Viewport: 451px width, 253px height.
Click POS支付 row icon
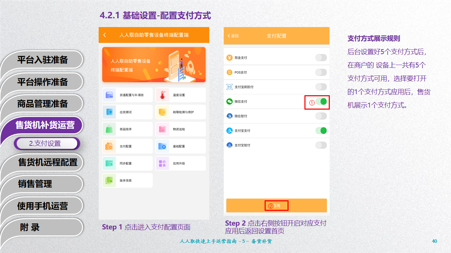[x=229, y=72]
